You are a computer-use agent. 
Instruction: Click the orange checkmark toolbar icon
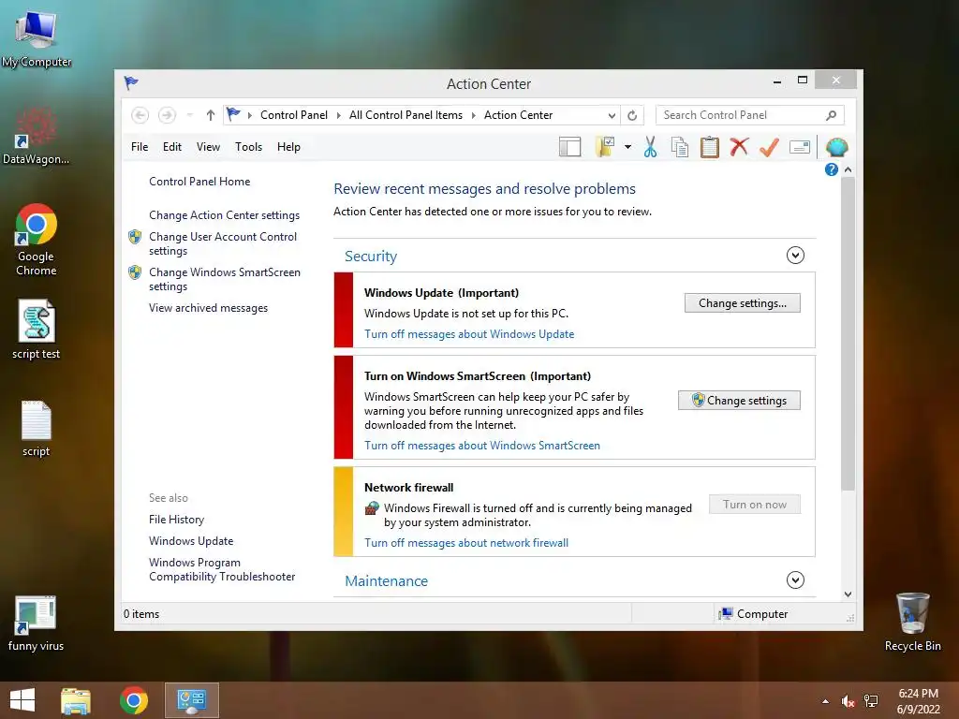pyautogui.click(x=769, y=147)
